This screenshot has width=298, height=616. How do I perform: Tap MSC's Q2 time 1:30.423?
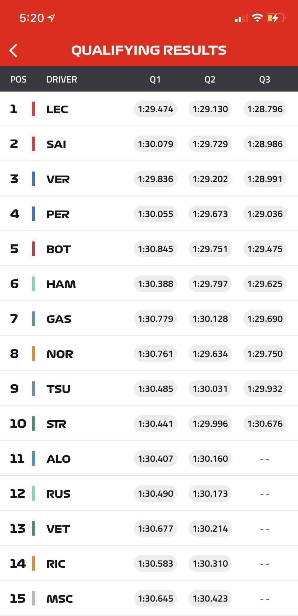click(210, 598)
